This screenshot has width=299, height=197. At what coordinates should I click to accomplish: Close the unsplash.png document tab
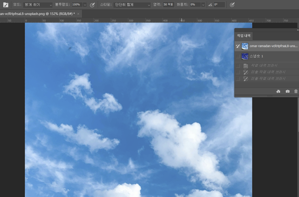(78, 14)
